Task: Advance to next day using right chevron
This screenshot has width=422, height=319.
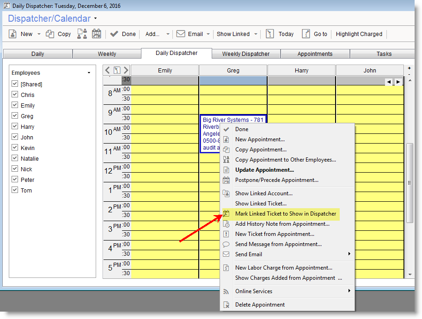Action: (x=126, y=70)
